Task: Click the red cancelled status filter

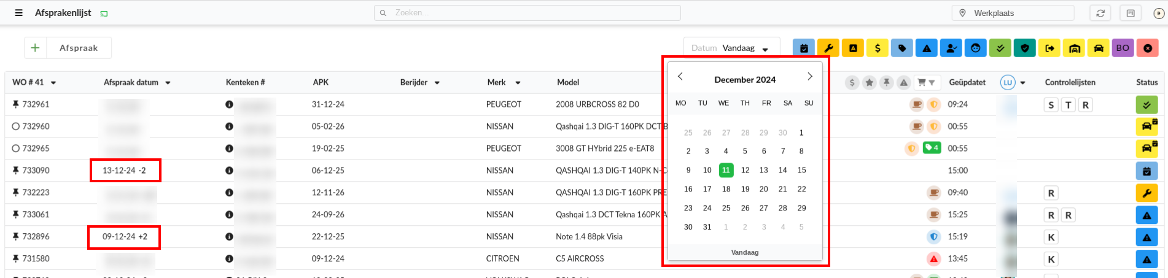Action: [x=1147, y=48]
